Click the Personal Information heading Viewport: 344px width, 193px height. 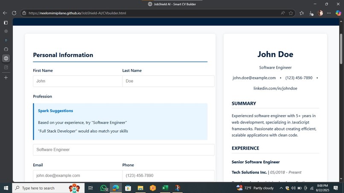pos(63,55)
